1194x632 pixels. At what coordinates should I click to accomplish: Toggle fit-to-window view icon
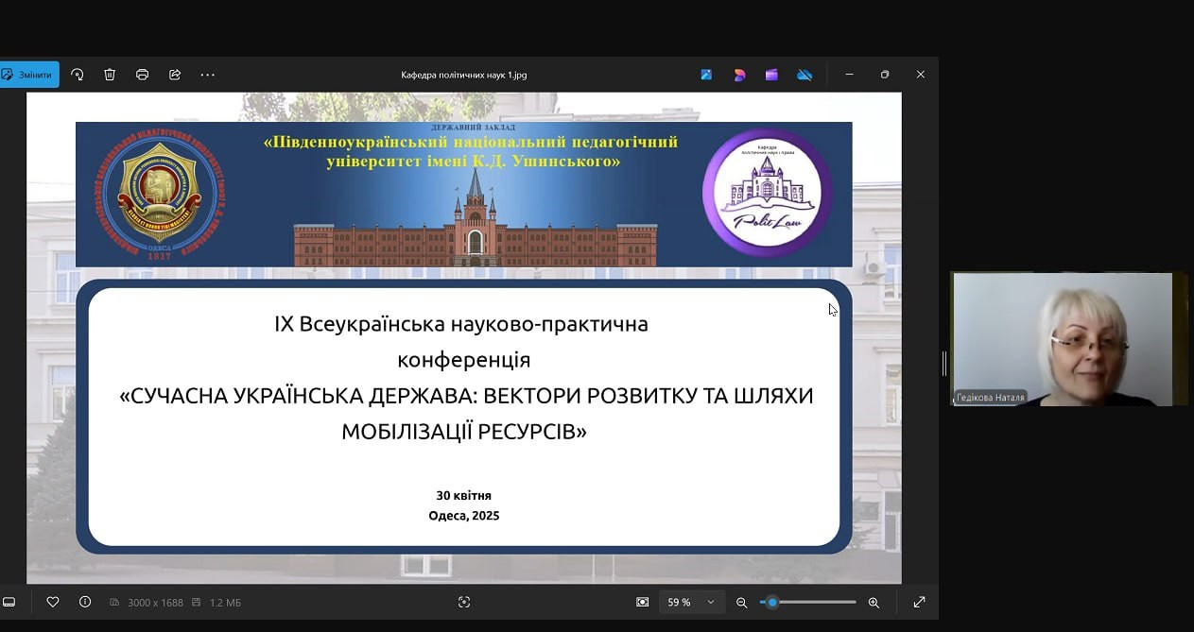click(643, 602)
